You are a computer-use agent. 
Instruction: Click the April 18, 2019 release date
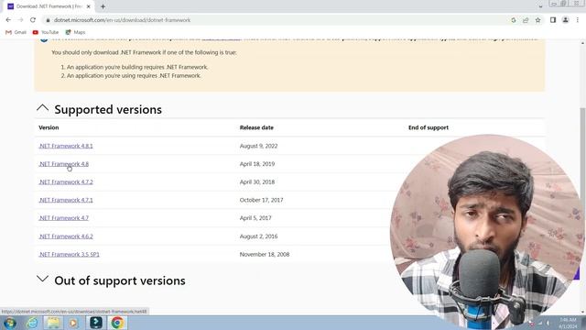(257, 164)
